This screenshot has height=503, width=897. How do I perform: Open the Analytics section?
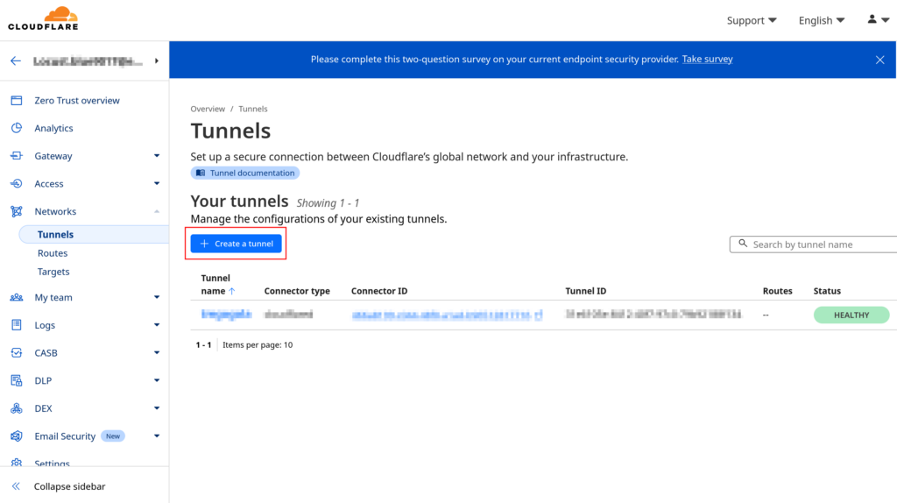point(53,128)
